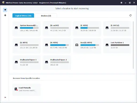Switch to the Logical Drives (10) tab
The height and width of the screenshot is (103, 137).
(x=23, y=16)
